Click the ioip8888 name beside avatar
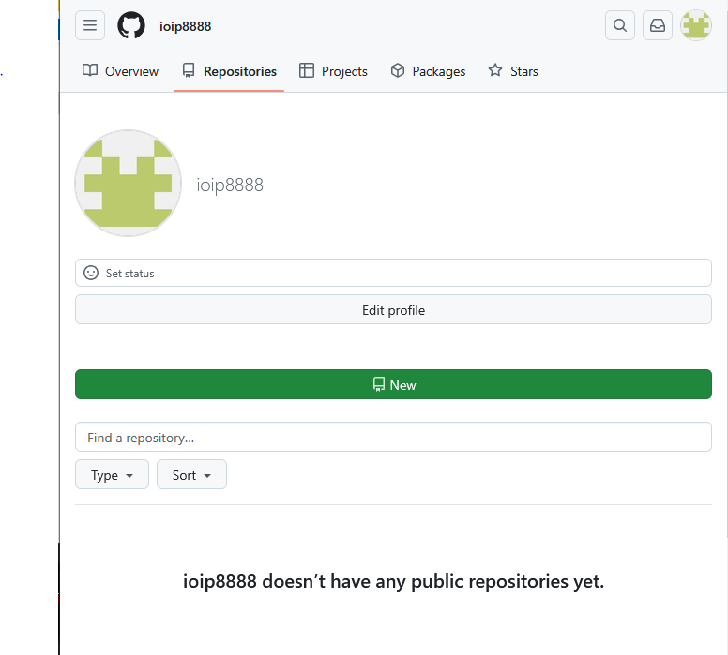728x655 pixels. tap(230, 185)
